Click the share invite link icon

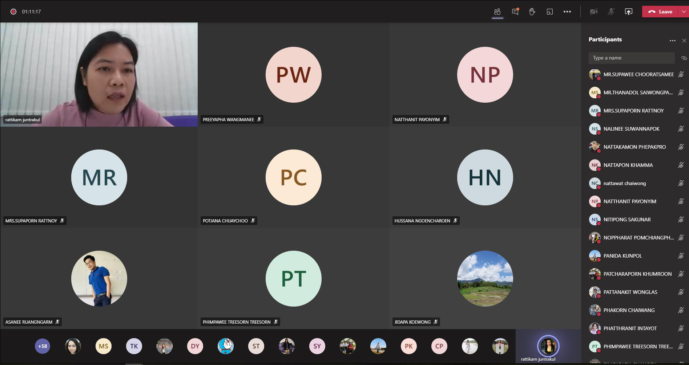684,58
